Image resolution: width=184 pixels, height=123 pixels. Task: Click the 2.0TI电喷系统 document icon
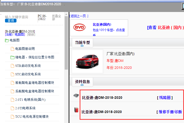pyautogui.click(x=12, y=108)
